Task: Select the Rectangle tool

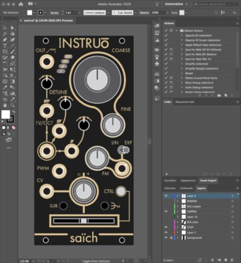Action: 5,52
